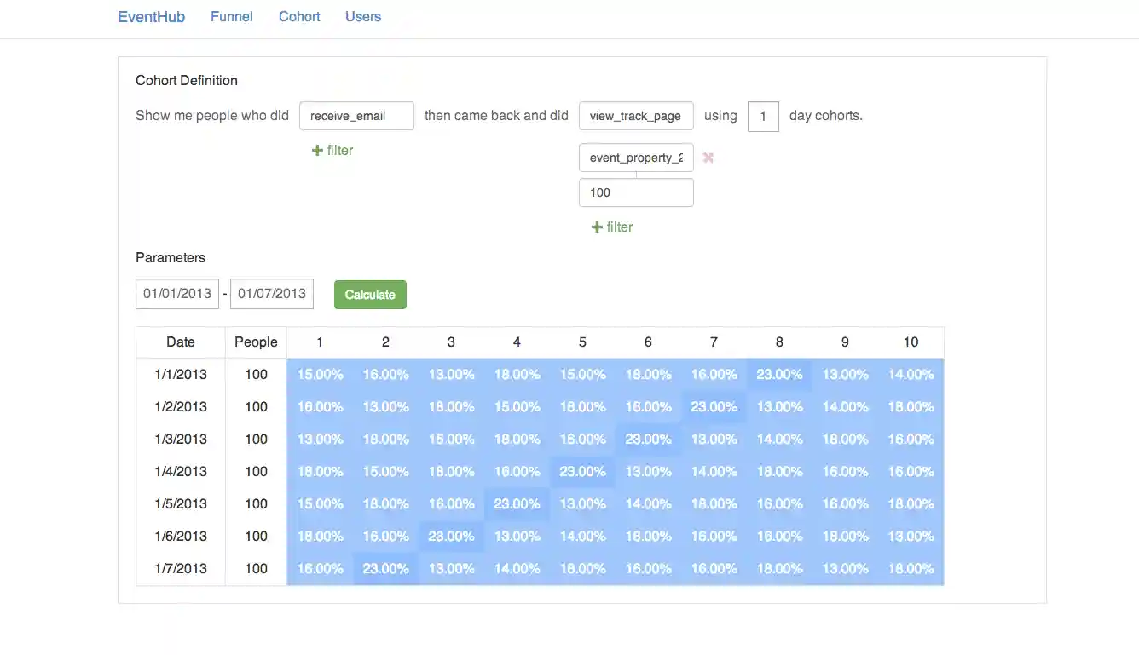Open the EventHub home link
The image size is (1139, 655).
151,16
